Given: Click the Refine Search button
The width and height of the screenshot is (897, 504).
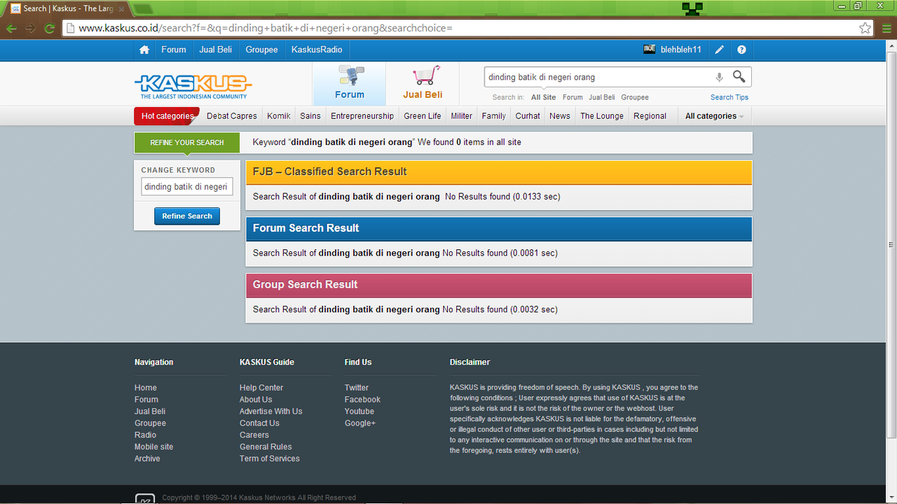Looking at the screenshot, I should (187, 216).
